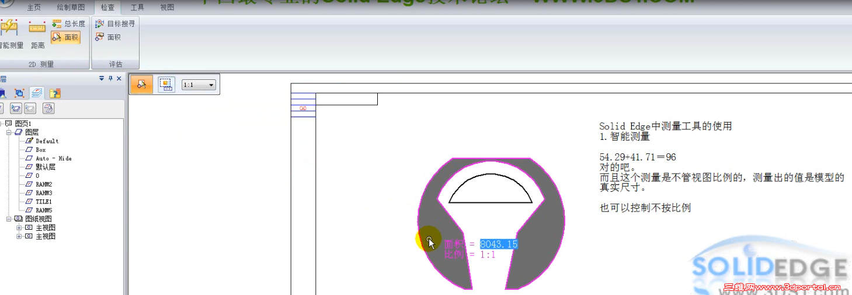This screenshot has height=295, width=852.
Task: Click the move-to-layer toolbar button
Action: [48, 108]
